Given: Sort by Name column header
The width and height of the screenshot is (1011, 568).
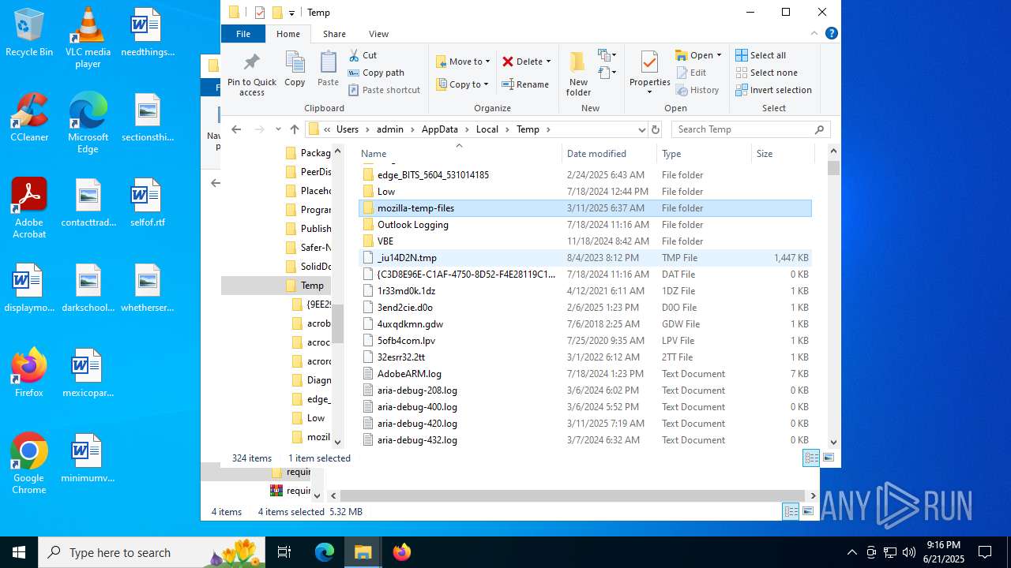Looking at the screenshot, I should 459,154.
